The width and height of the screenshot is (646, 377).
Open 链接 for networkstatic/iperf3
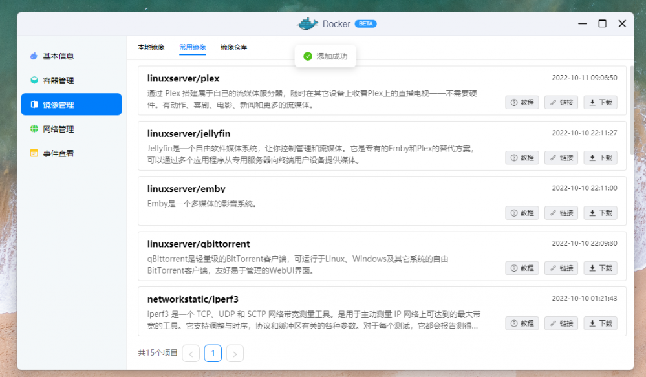pos(561,323)
